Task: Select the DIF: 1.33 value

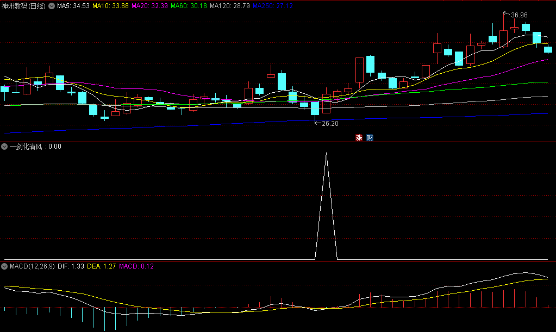Action: (x=71, y=266)
